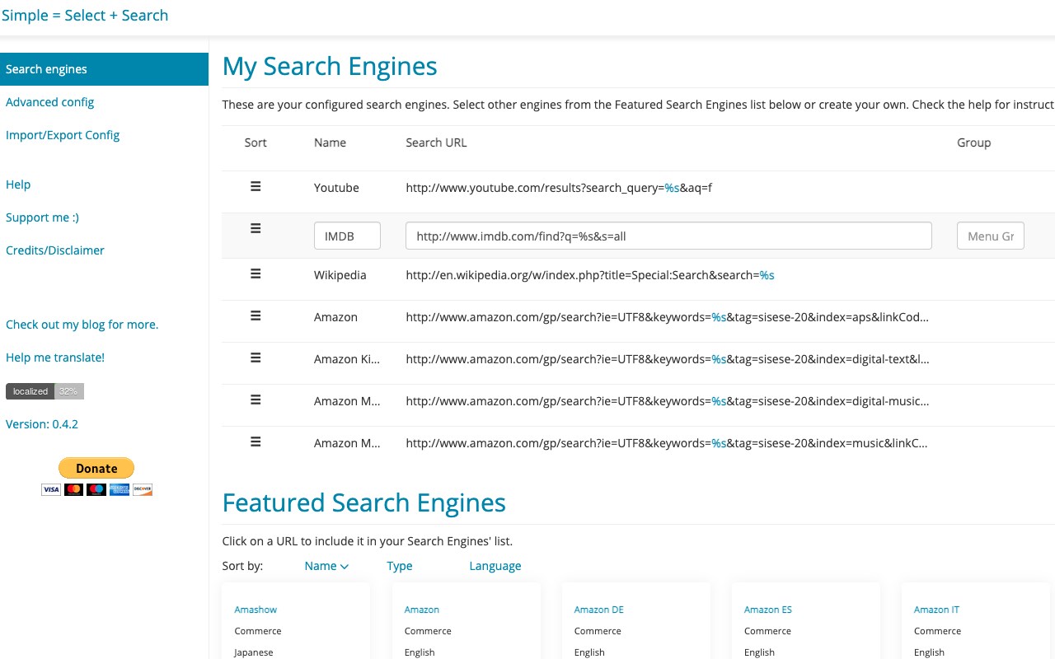Viewport: 1055px width, 659px height.
Task: Sort featured engines by Language
Action: (x=495, y=566)
